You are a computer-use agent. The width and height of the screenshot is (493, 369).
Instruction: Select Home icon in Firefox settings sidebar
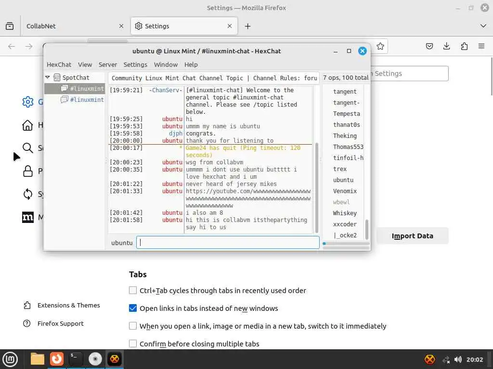coord(27,125)
